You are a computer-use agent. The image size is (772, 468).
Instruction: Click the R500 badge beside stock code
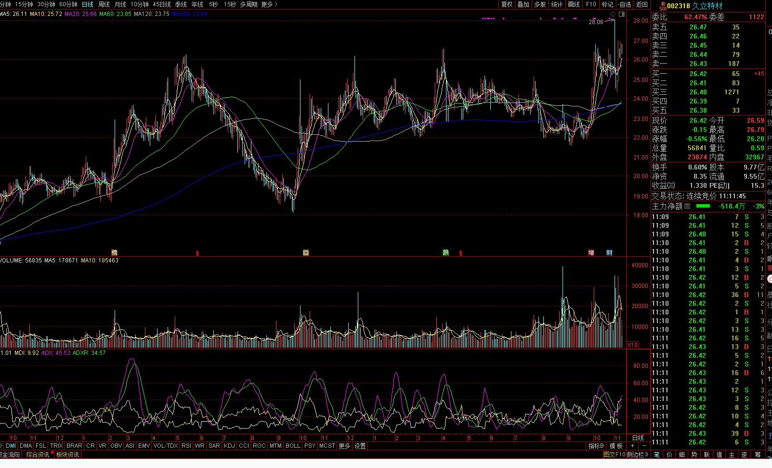point(663,6)
